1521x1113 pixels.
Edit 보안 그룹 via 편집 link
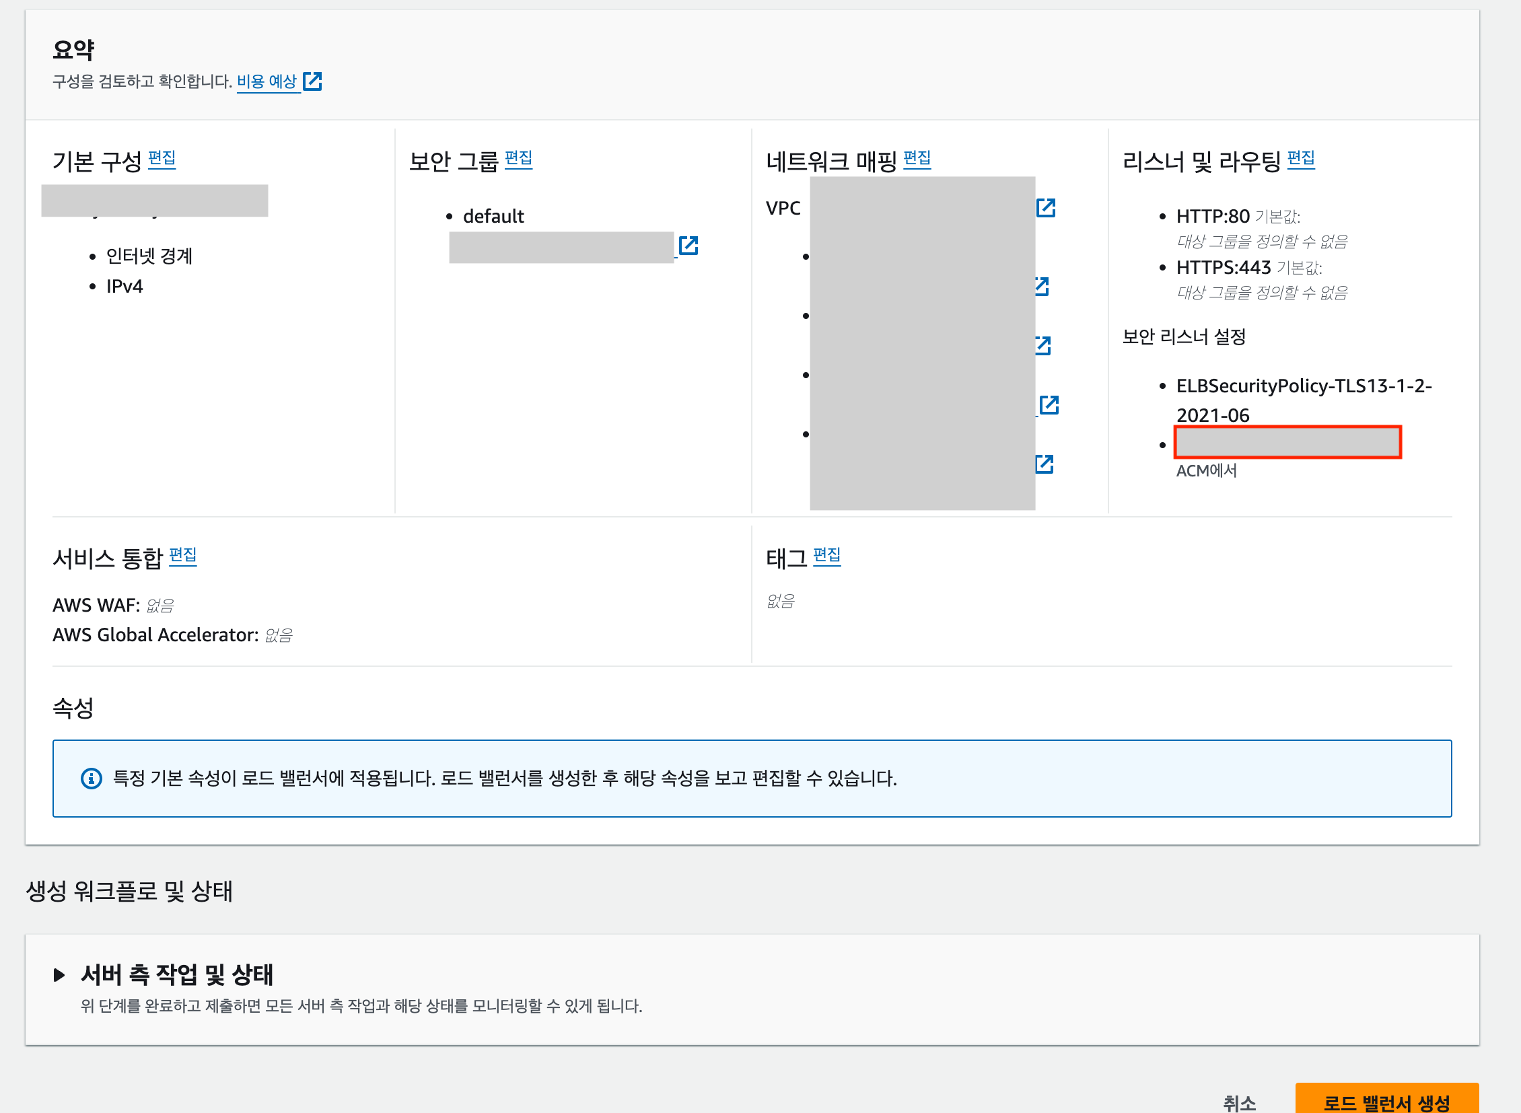point(518,159)
